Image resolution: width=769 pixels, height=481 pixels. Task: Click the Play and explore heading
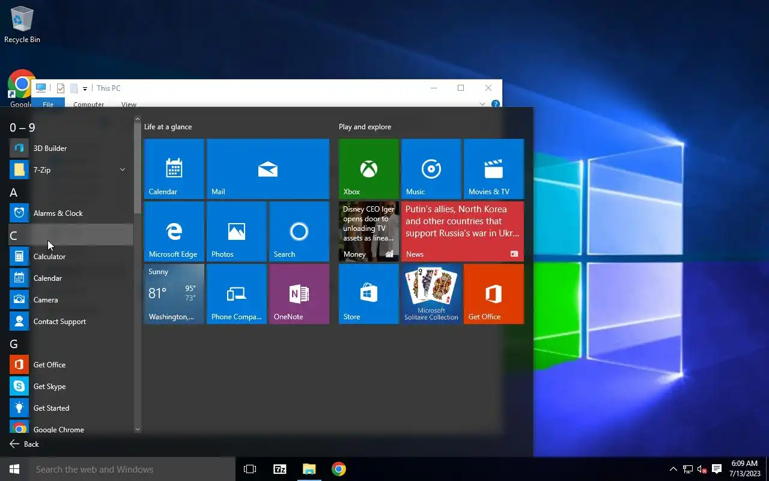pyautogui.click(x=365, y=127)
